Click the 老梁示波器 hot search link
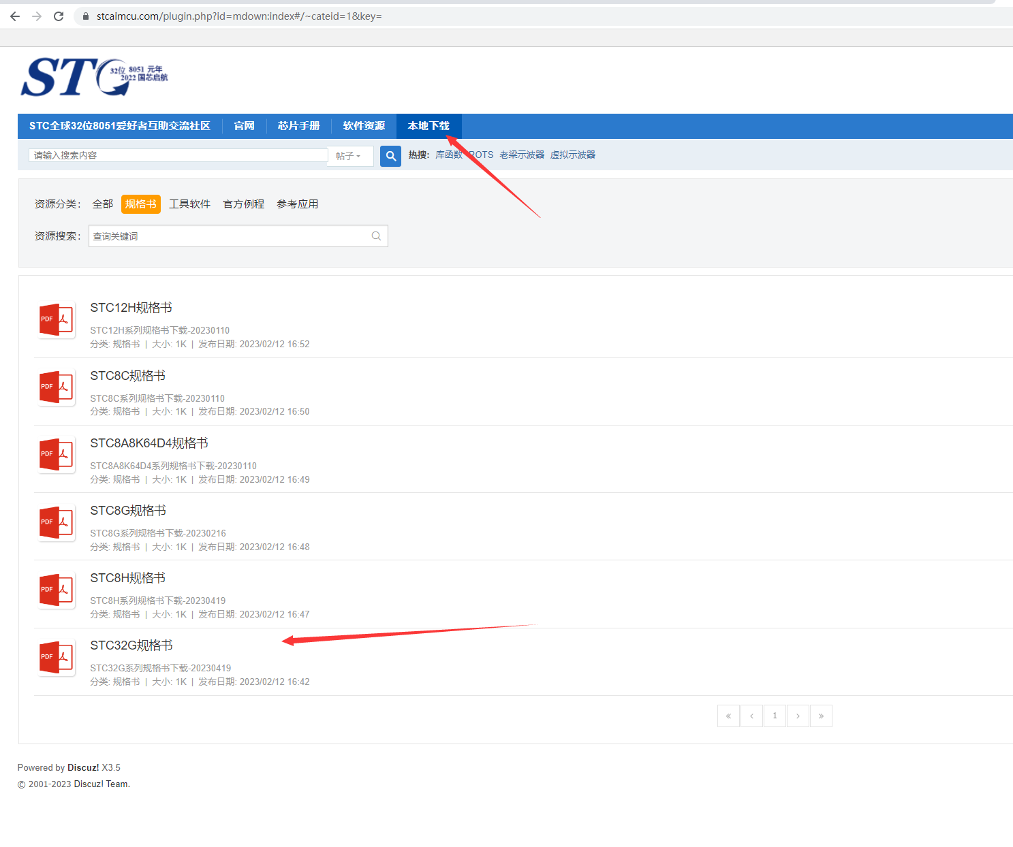This screenshot has height=847, width=1013. [522, 155]
